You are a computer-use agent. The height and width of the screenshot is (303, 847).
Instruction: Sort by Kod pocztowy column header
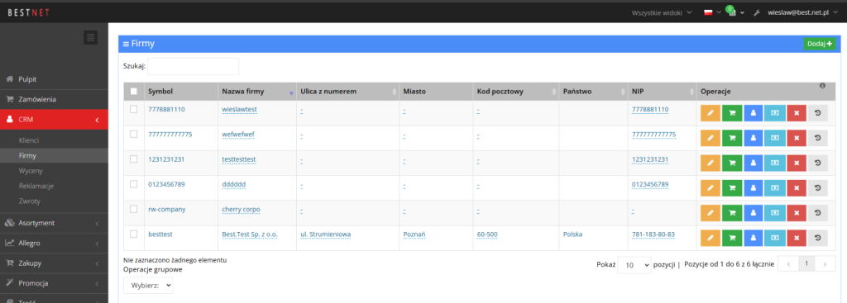click(x=515, y=92)
